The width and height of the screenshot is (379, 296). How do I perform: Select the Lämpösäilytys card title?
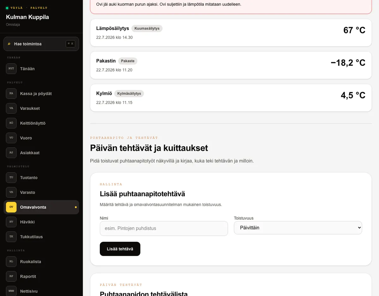(113, 28)
